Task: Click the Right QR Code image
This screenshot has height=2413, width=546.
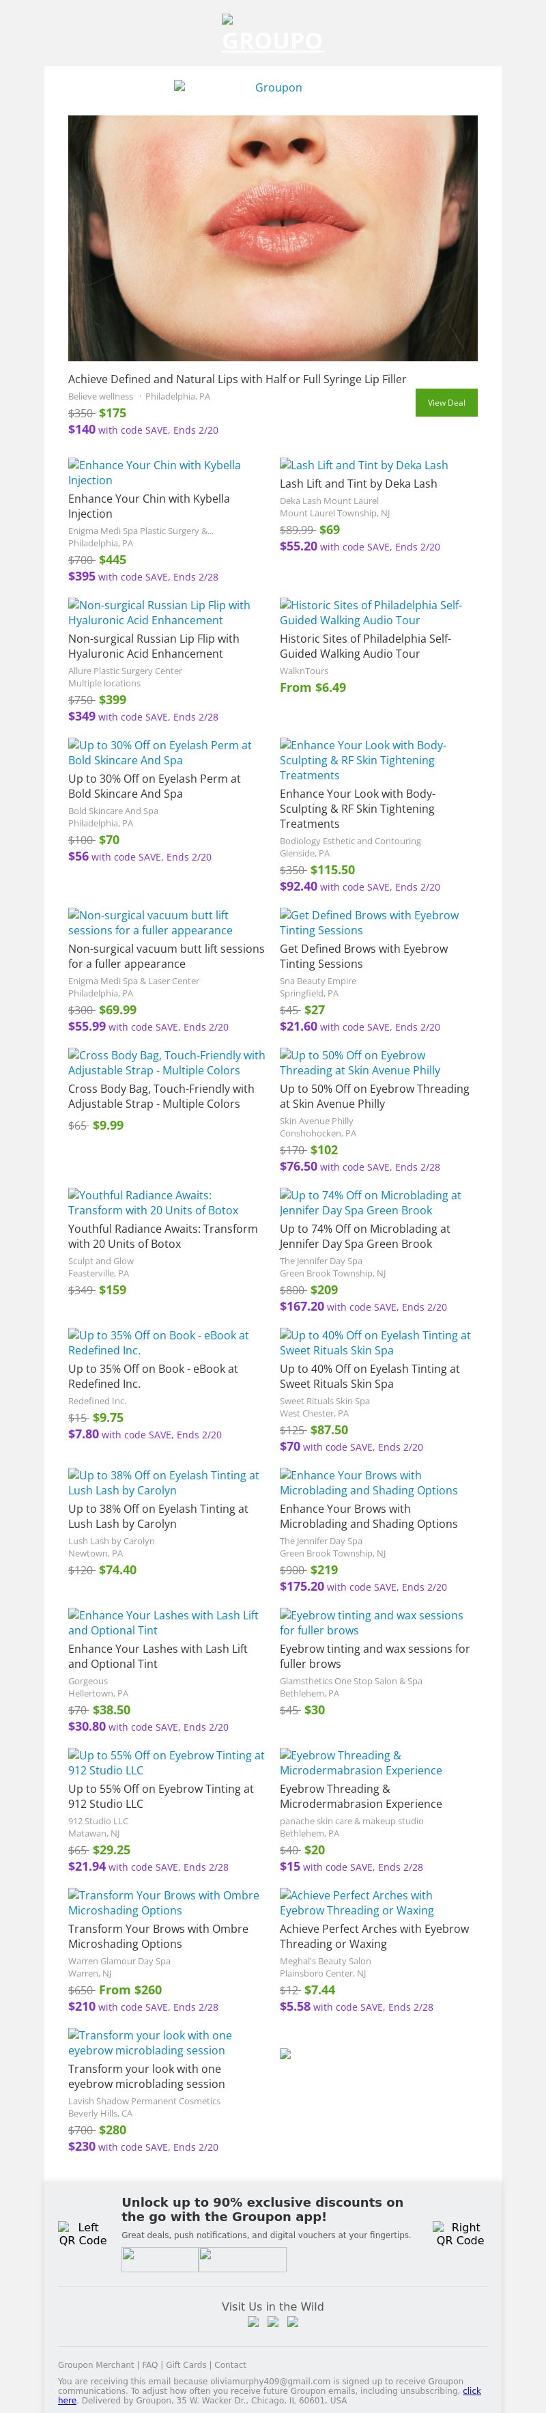Action: [459, 2233]
